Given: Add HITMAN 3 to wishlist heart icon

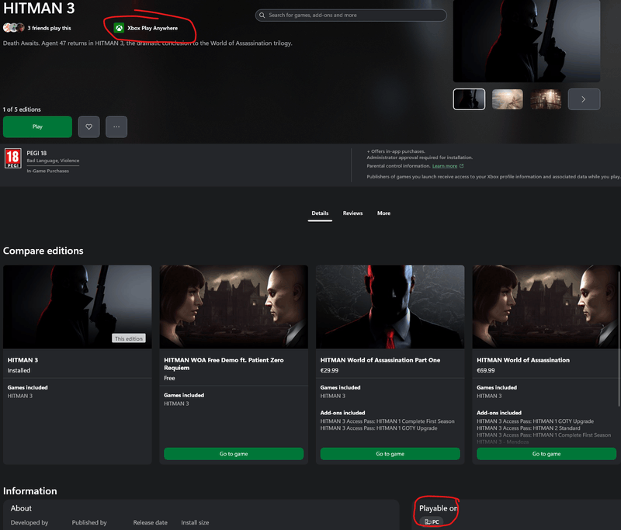Looking at the screenshot, I should (88, 126).
